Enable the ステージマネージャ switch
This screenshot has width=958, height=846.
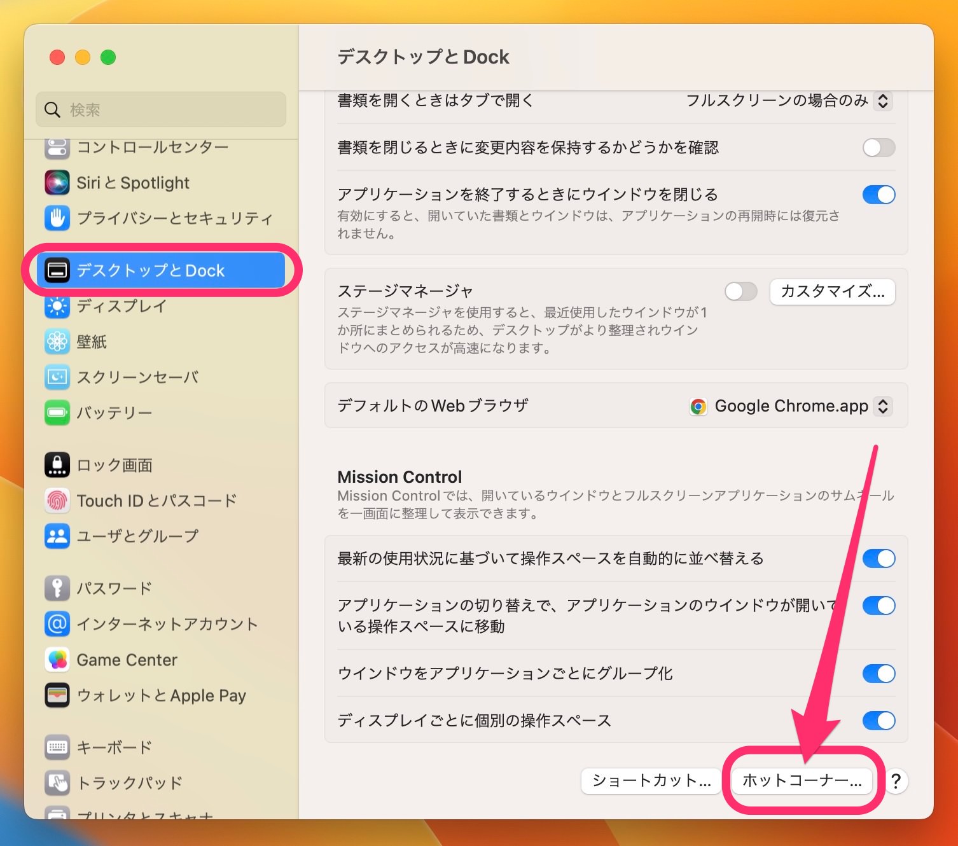(741, 292)
